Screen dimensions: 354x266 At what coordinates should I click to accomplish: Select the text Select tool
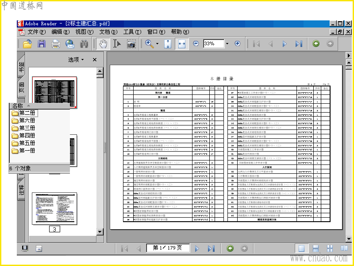click(x=117, y=43)
